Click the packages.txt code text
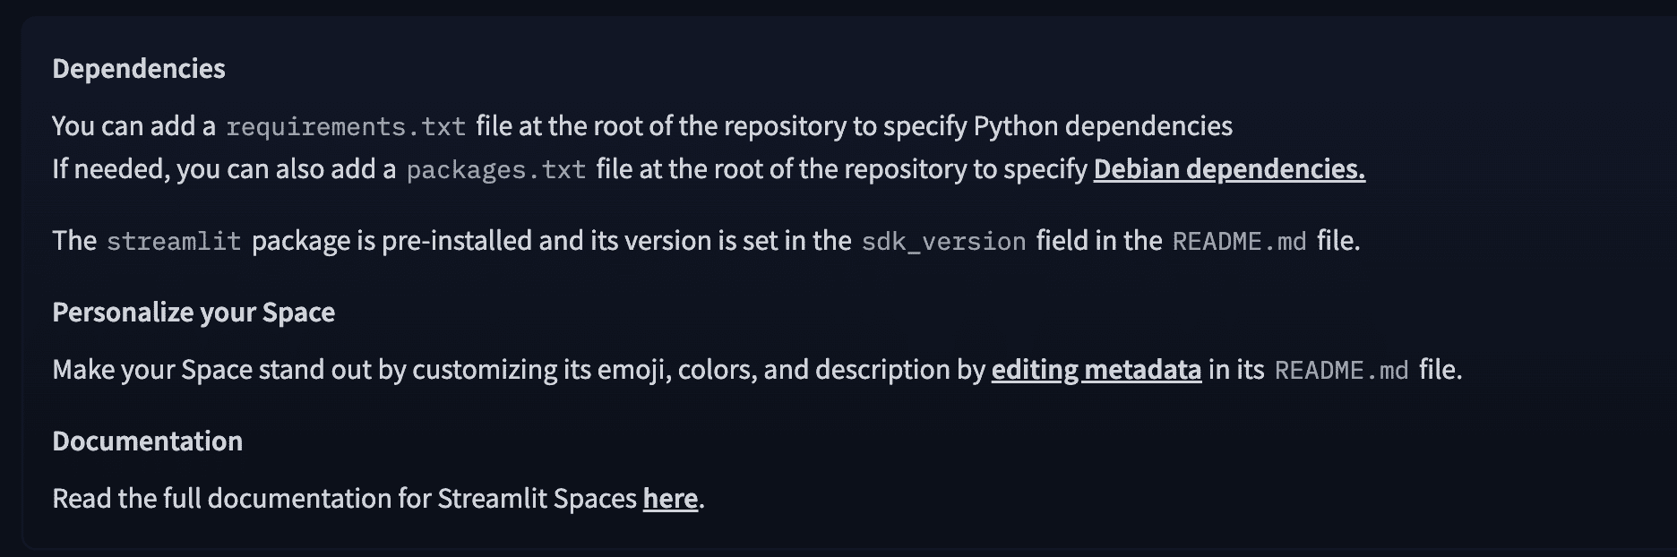The width and height of the screenshot is (1677, 557). point(496,170)
